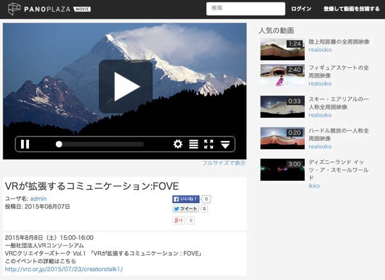Click the PANOPLAZA MOVIE logo
This screenshot has width=385, height=280.
(x=49, y=9)
